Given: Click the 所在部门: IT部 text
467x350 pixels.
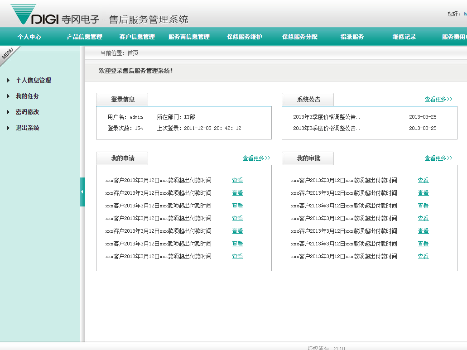Looking at the screenshot, I should click(176, 117).
